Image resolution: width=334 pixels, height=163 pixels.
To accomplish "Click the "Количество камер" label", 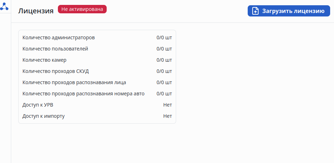I will point(44,60).
